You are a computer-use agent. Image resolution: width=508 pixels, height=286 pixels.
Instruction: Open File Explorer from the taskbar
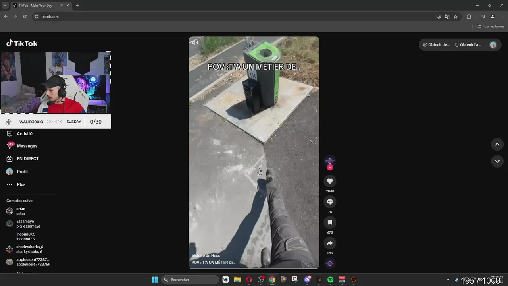[x=237, y=280]
